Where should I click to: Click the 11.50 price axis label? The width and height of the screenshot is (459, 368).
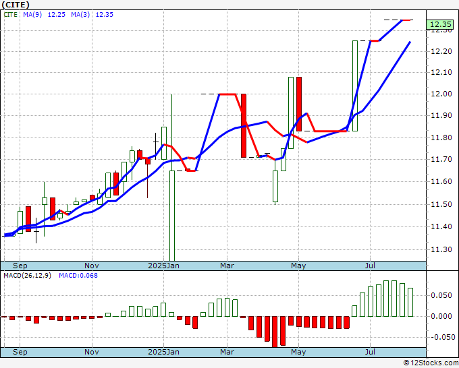441,204
